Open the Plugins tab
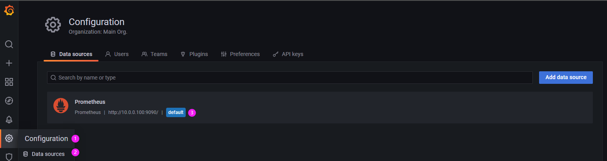Viewport: 607px width, 161px height. [194, 54]
